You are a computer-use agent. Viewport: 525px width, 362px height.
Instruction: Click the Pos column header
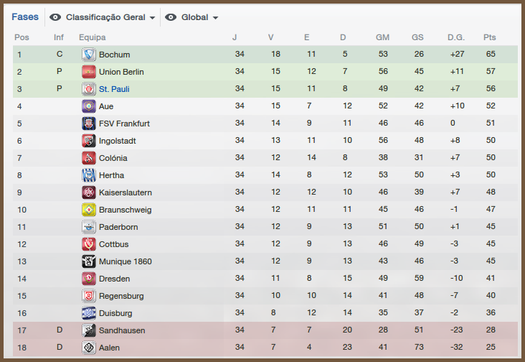tap(22, 37)
